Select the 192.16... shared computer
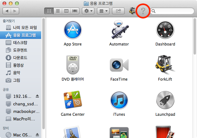This screenshot has height=138, width=197. (21, 96)
